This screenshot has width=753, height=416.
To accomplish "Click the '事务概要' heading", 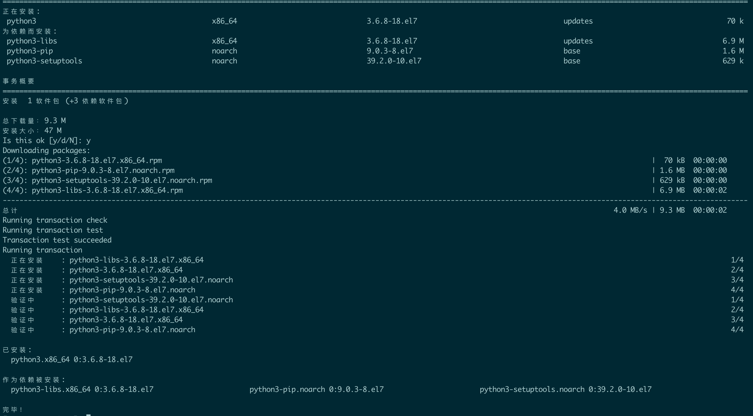I will coord(19,81).
